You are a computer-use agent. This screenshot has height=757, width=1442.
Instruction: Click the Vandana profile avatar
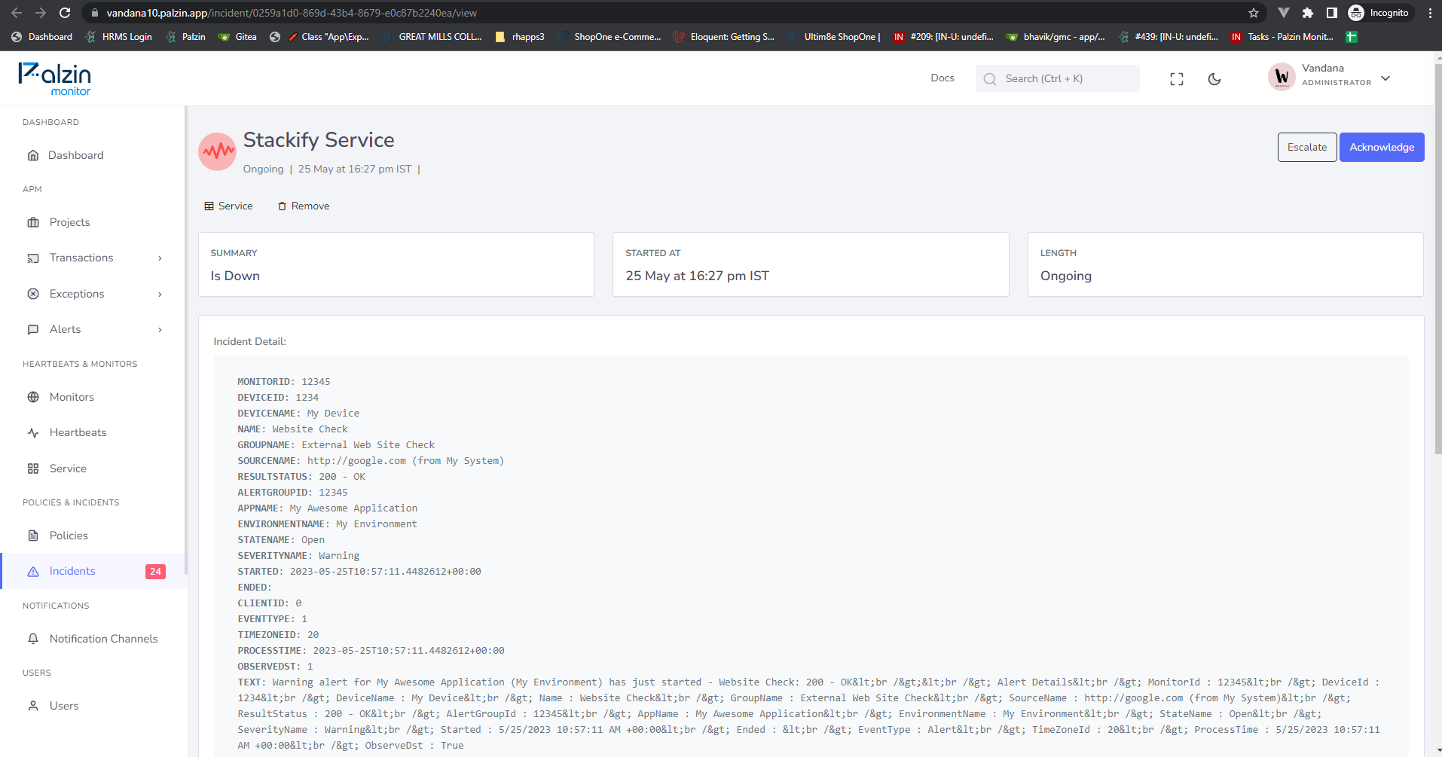(x=1282, y=77)
